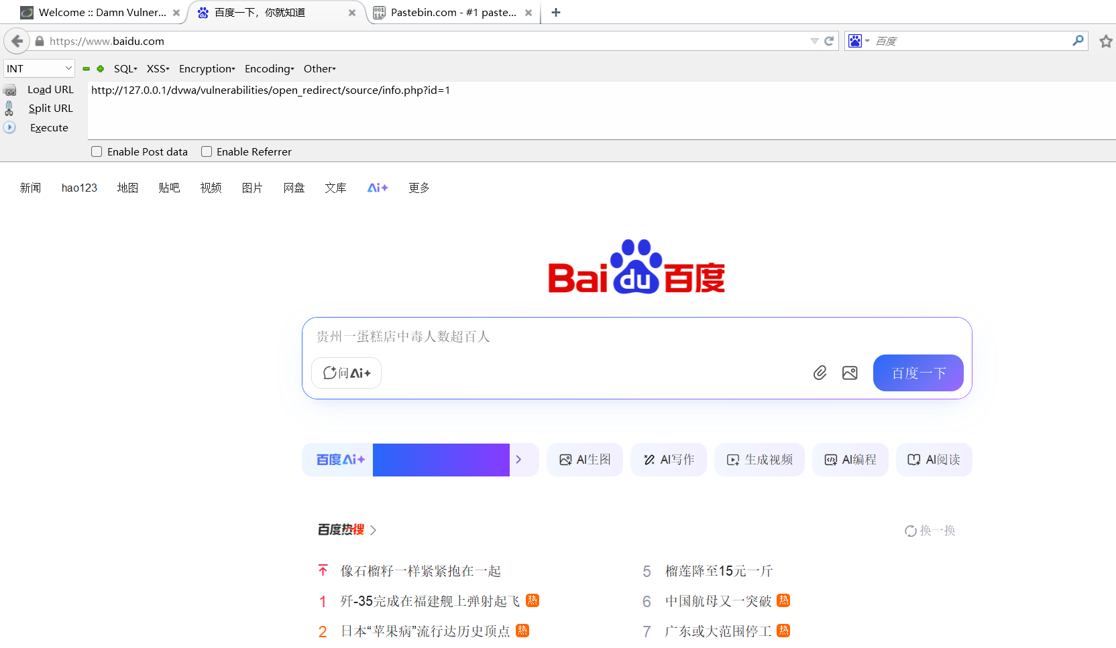Open 文库 in Baidu navigation
The width and height of the screenshot is (1116, 648).
[x=335, y=188]
